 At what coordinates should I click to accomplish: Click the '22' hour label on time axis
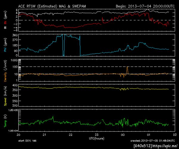coord(70,135)
